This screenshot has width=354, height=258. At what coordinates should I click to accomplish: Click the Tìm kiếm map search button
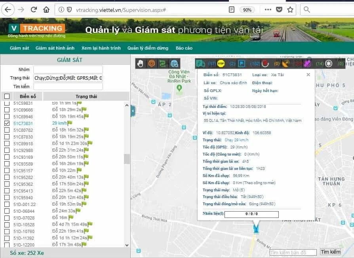330,252
